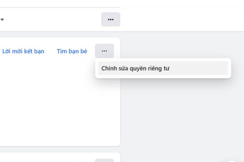Go to Tìm bạn bè
244x162 pixels.
tap(72, 51)
